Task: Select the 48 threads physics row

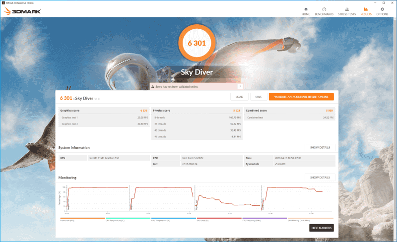Action: click(197, 130)
